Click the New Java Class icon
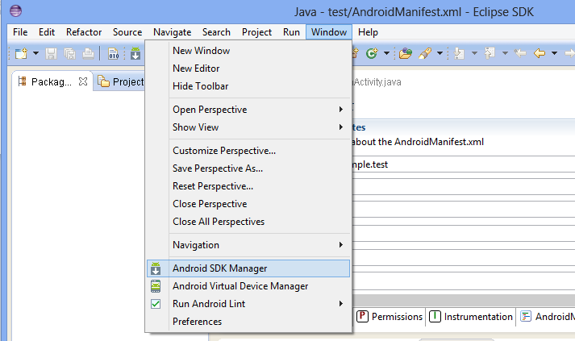 click(x=372, y=53)
